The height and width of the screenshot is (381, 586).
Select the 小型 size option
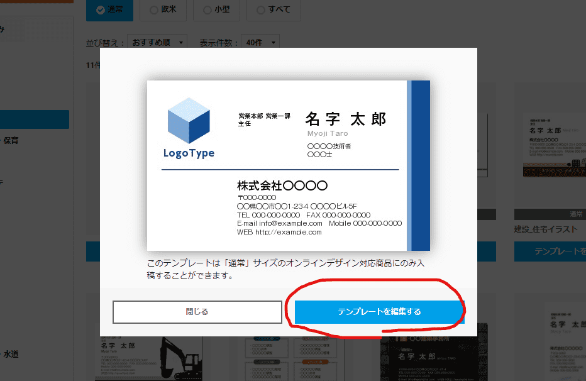pos(216,9)
